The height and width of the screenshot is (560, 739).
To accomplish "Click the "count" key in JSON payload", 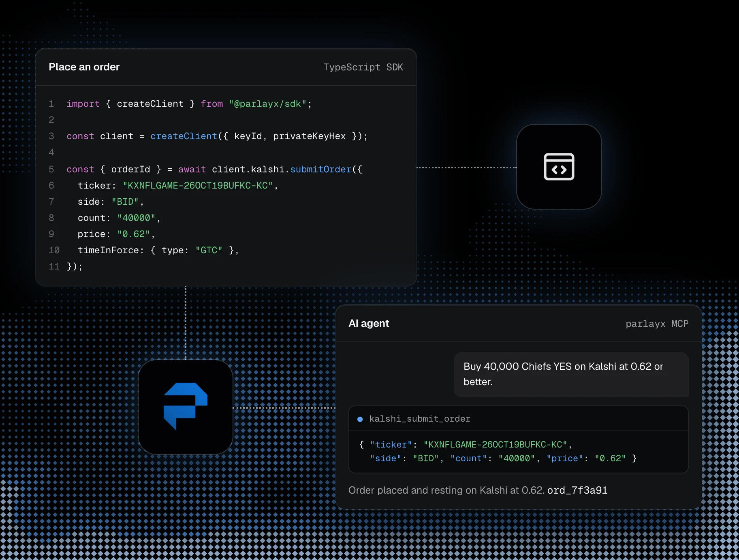I will pos(469,458).
